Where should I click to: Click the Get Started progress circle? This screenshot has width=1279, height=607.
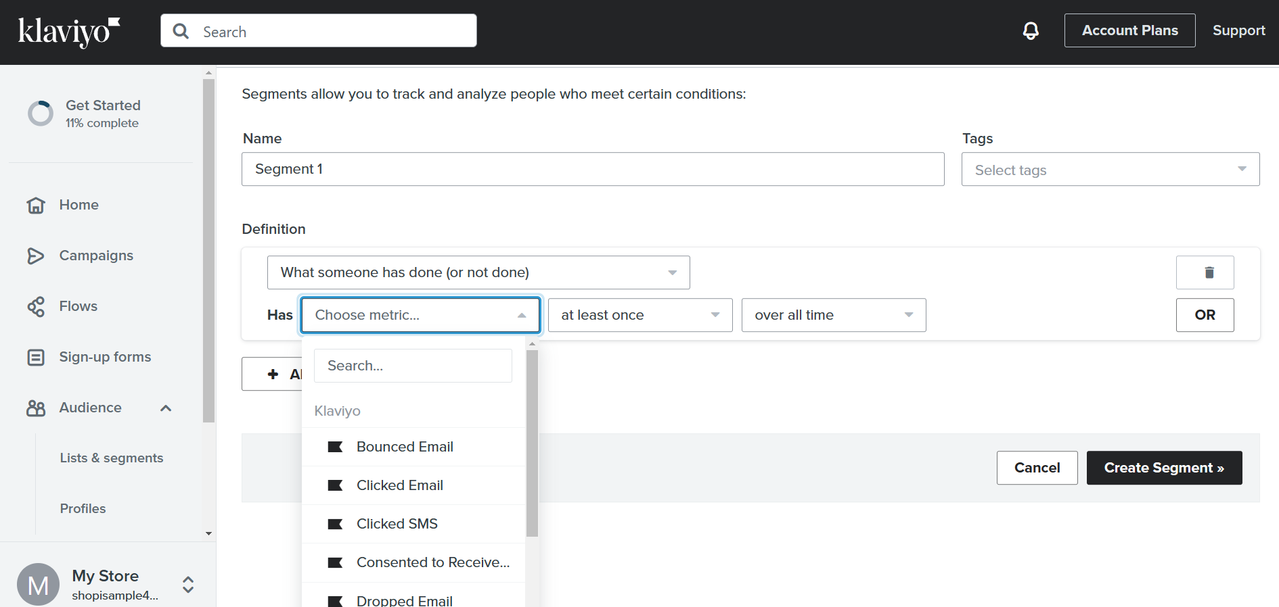(41, 114)
